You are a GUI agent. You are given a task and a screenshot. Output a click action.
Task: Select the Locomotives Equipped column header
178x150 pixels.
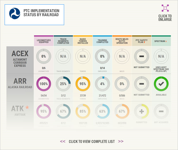[x=44, y=41]
